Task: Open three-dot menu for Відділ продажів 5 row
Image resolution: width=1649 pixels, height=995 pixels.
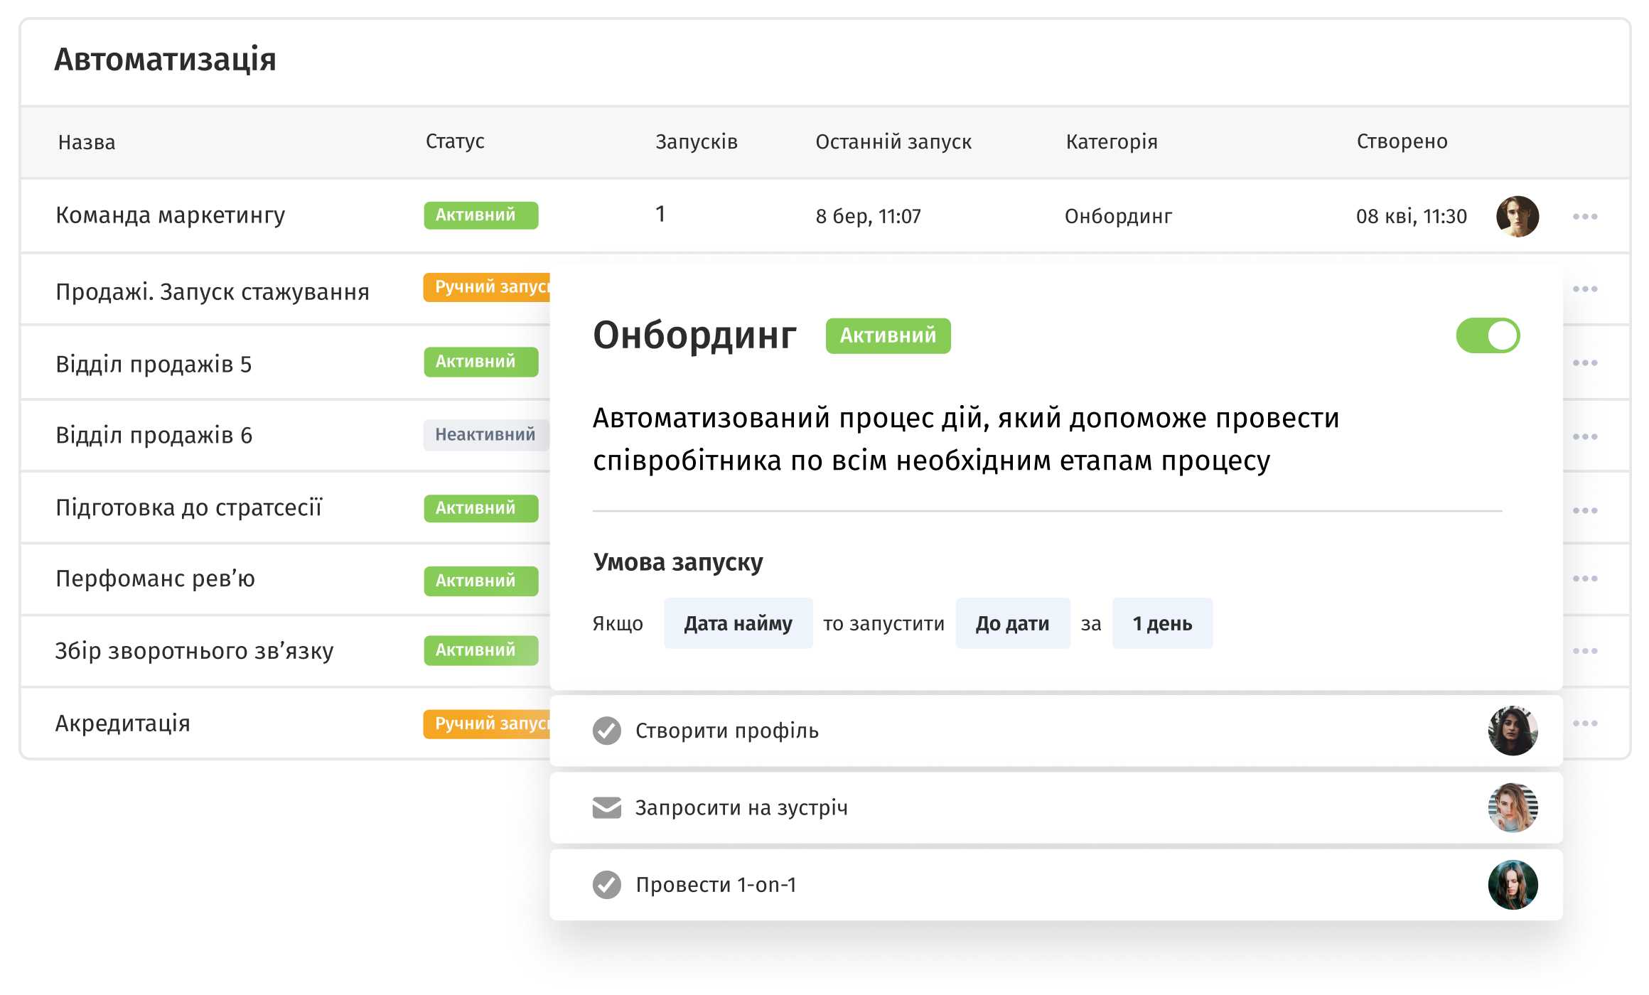Action: 1584,362
